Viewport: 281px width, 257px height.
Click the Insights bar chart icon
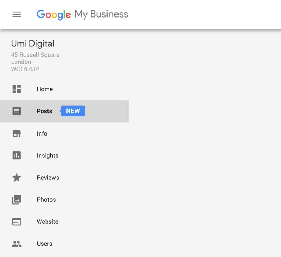(17, 156)
